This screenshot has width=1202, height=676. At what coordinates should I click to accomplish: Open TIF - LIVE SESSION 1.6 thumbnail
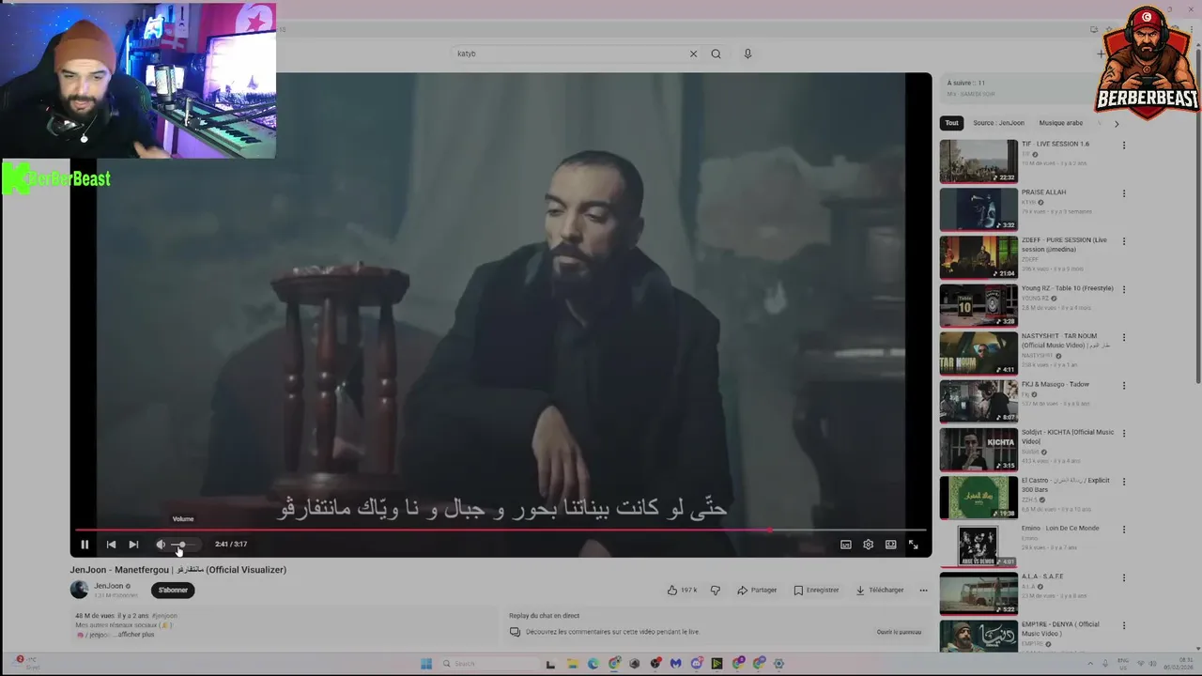pos(979,161)
